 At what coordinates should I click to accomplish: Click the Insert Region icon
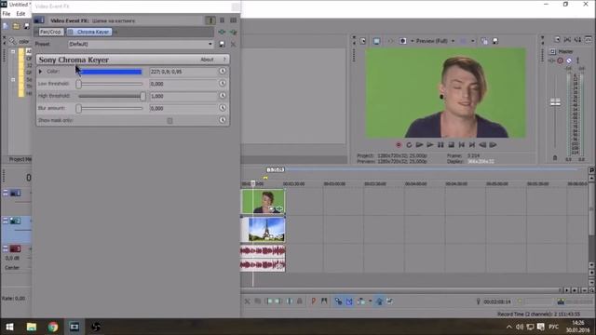click(324, 301)
